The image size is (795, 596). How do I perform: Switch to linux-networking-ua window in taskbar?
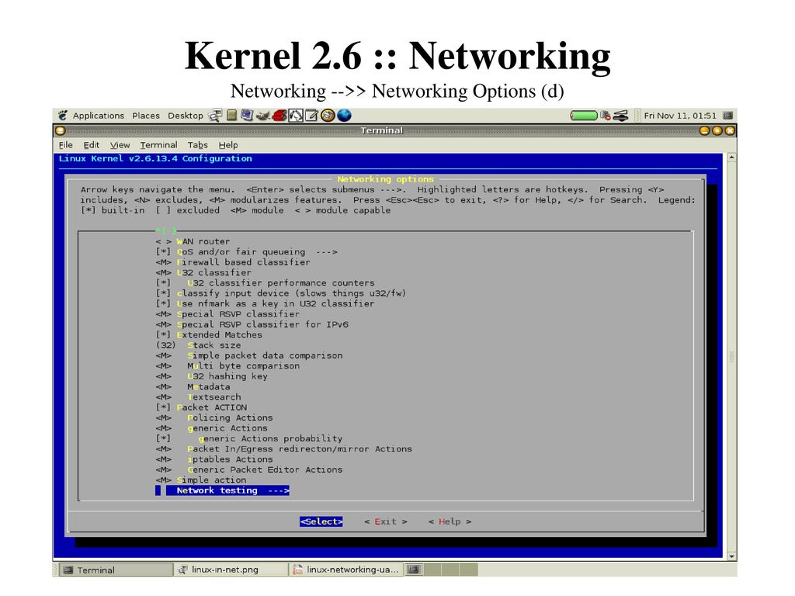(x=347, y=570)
